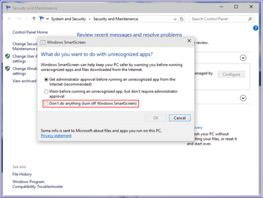Go back with the back arrow
The image size is (263, 198).
10,18
